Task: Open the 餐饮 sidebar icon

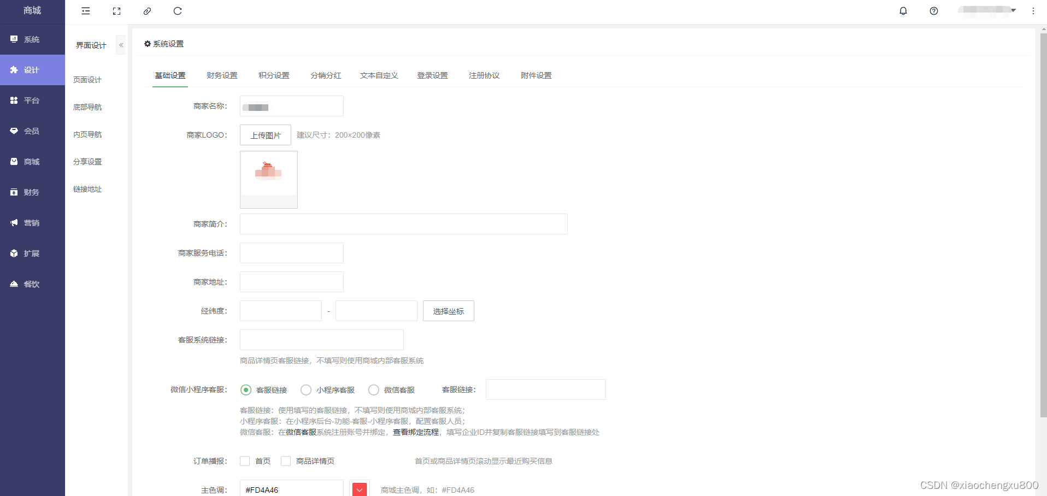Action: point(14,284)
